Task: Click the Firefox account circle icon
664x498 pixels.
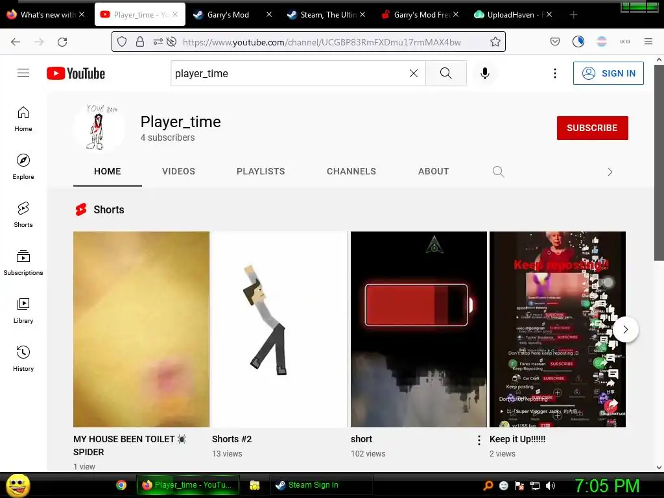Action: click(578, 41)
